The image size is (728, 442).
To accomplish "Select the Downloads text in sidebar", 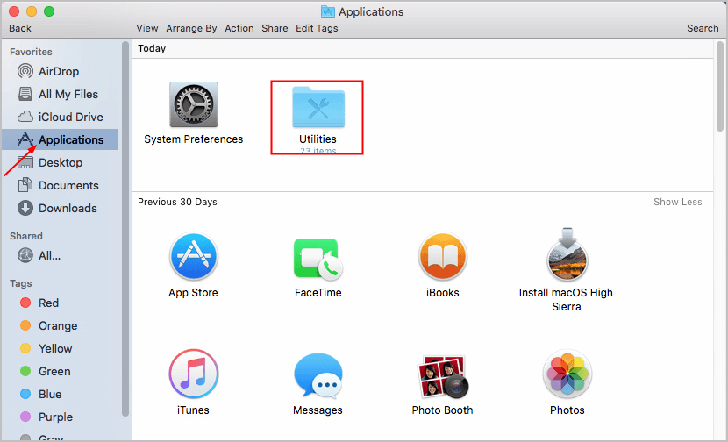I will click(x=68, y=209).
